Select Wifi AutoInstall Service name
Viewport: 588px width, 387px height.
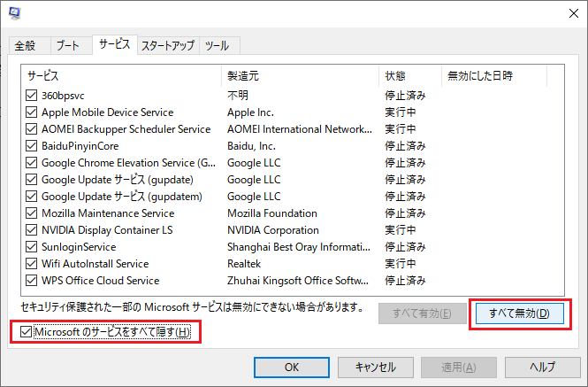[x=95, y=264]
